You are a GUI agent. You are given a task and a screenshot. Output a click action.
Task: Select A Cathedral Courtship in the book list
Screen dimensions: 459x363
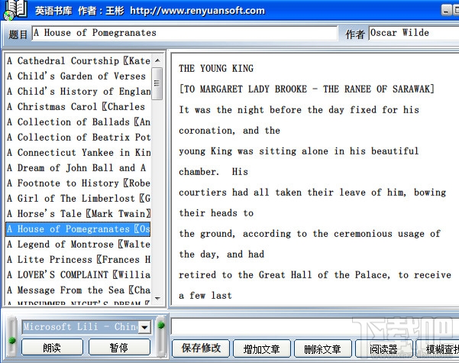tap(79, 60)
